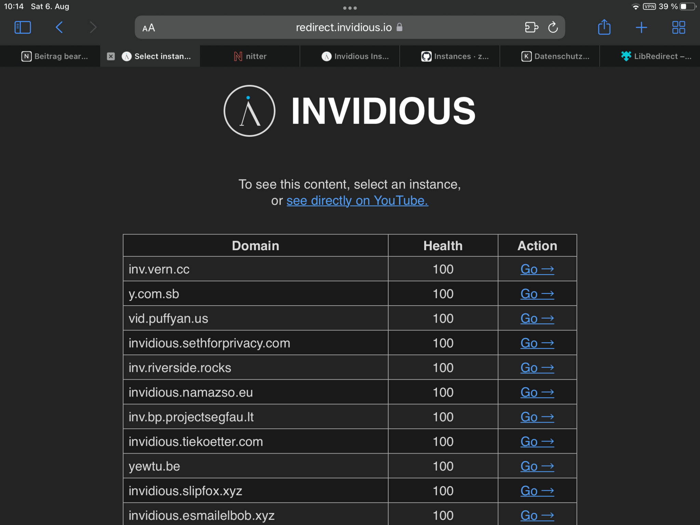Follow the Go link for yewtu.be
Viewport: 700px width, 525px height.
point(537,466)
